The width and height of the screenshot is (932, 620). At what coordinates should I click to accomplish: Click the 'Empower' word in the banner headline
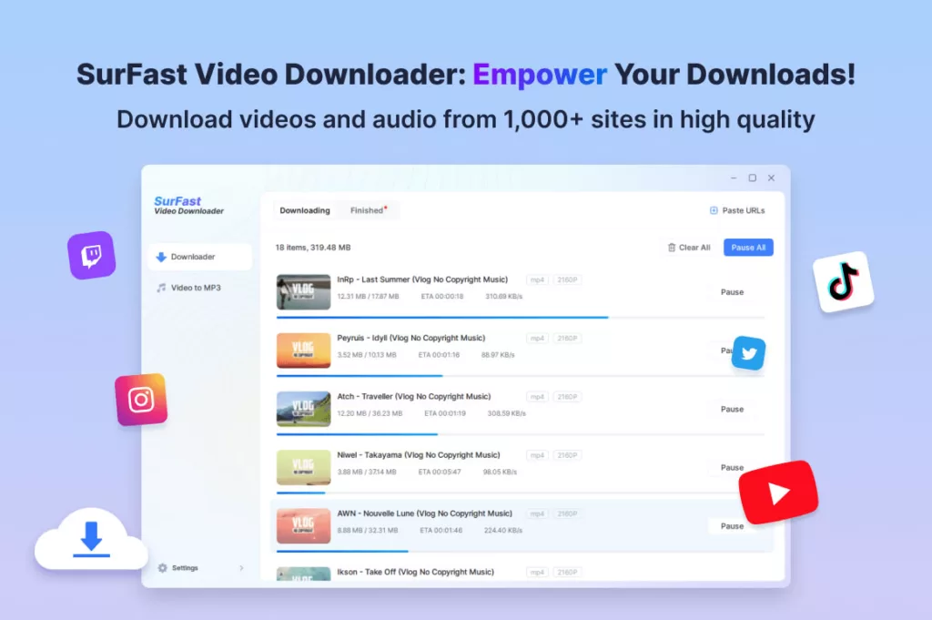[540, 75]
